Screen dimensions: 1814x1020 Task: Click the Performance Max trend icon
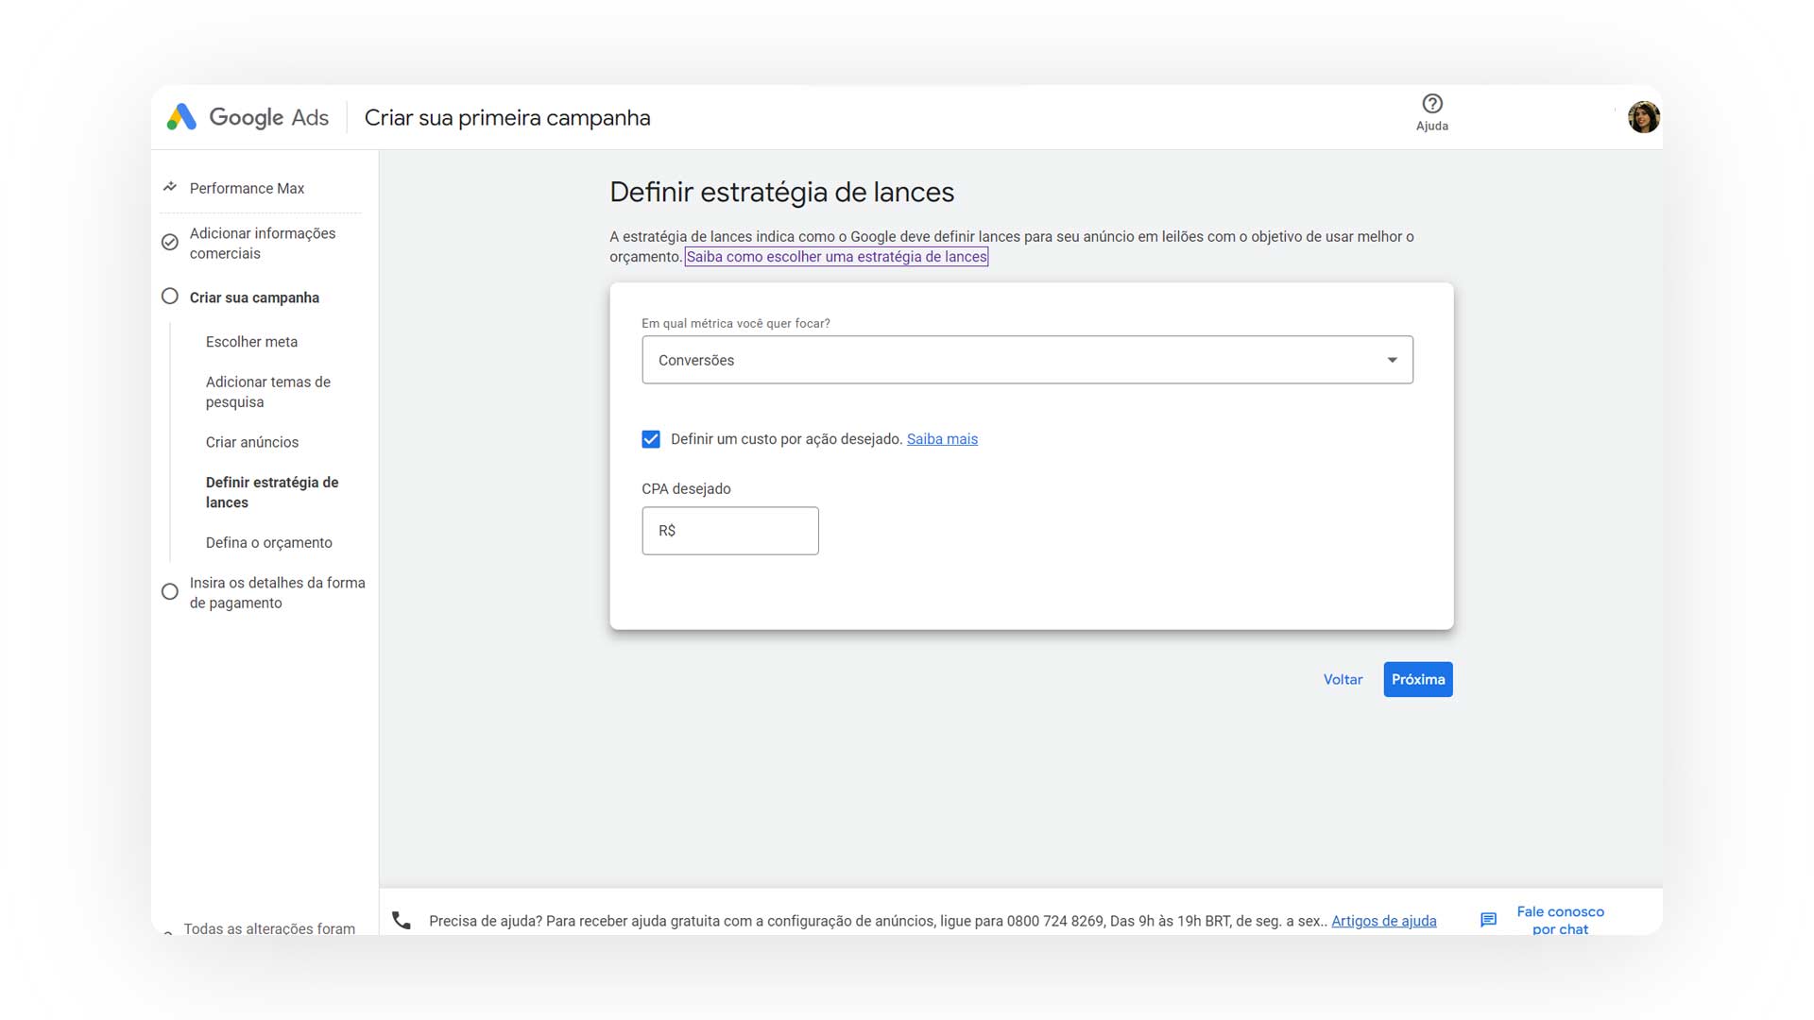pyautogui.click(x=170, y=187)
